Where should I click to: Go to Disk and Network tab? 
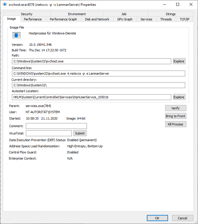pyautogui.click(x=97, y=19)
